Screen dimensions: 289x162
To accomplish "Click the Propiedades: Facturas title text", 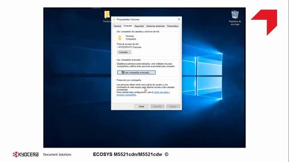I will pos(128,19).
